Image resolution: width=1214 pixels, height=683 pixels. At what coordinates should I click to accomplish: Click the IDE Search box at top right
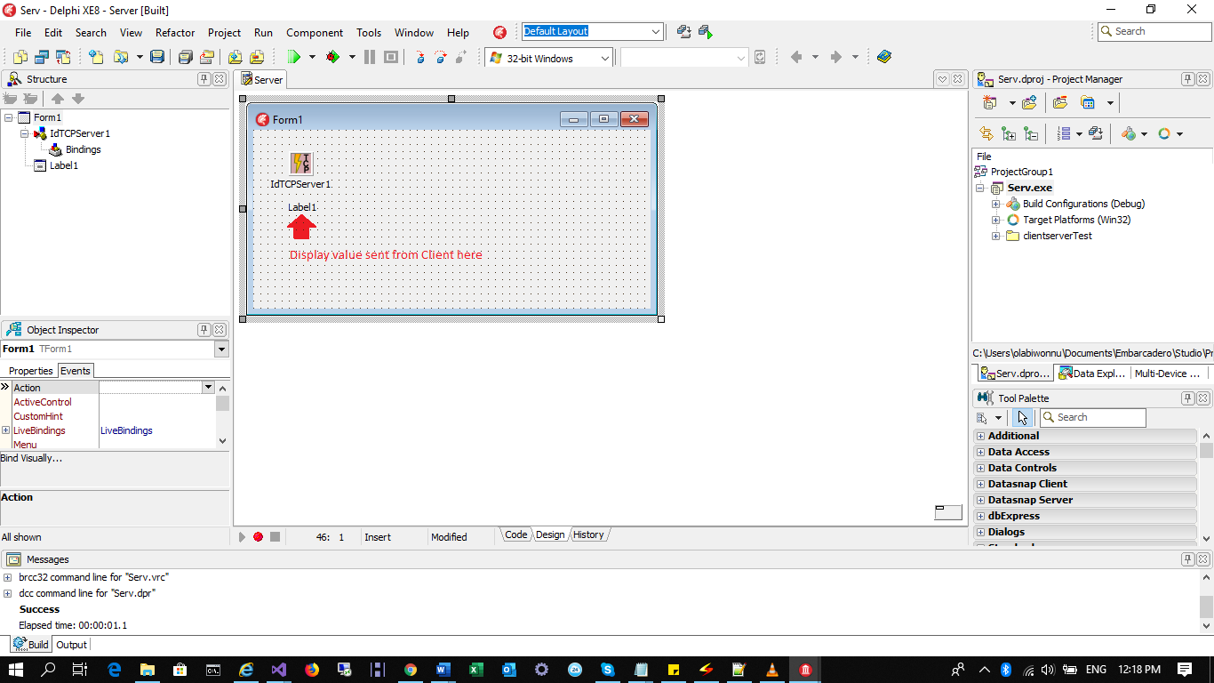[1154, 31]
